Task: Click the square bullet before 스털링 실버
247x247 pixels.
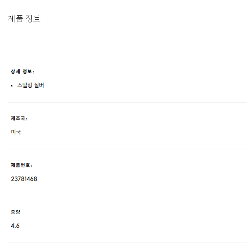Action: click(x=12, y=86)
